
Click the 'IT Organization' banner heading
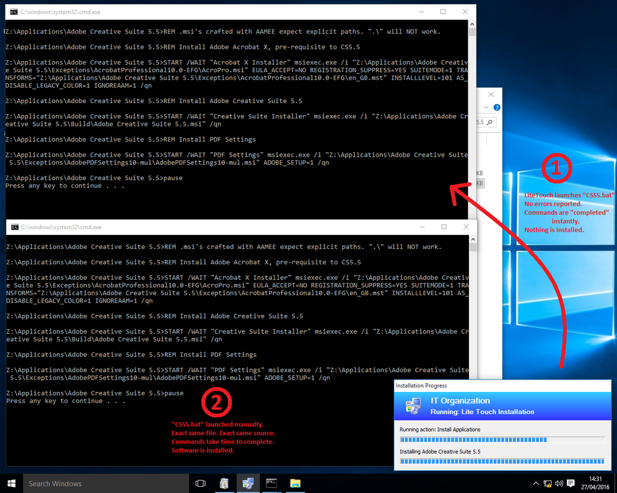(x=460, y=401)
